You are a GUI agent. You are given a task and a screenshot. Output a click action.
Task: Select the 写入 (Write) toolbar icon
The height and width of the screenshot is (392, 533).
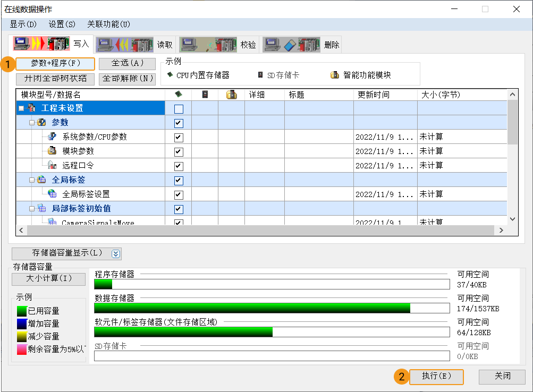(41, 44)
